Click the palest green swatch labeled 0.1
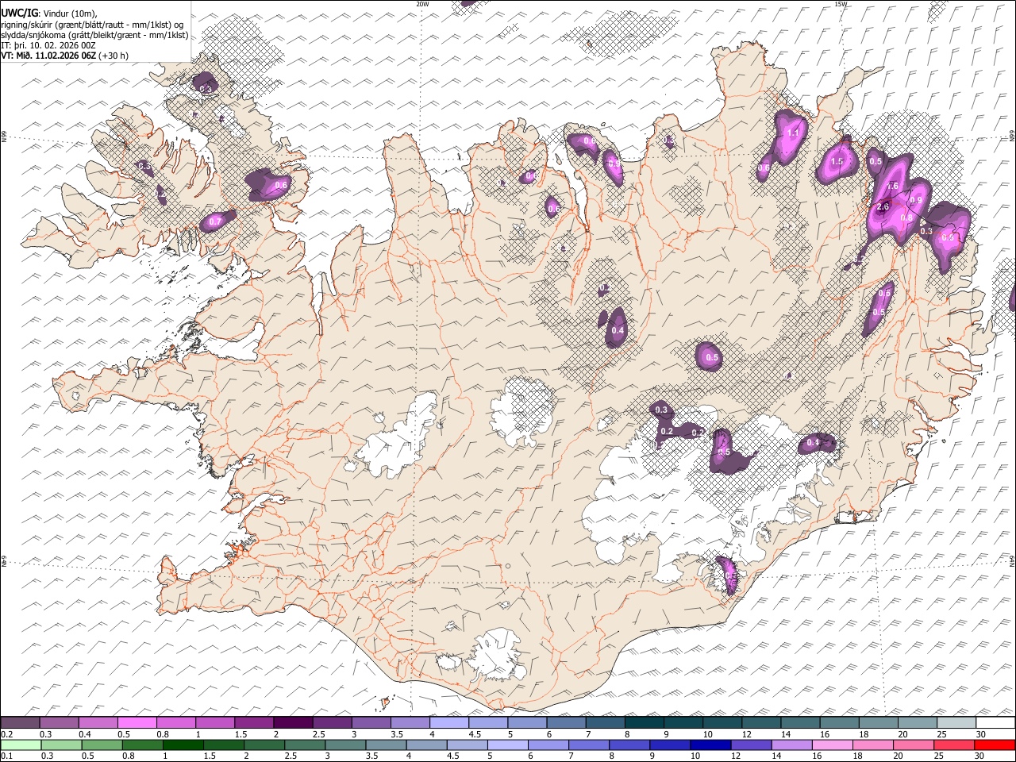Screen dimensions: 1016x762 (x=20, y=745)
